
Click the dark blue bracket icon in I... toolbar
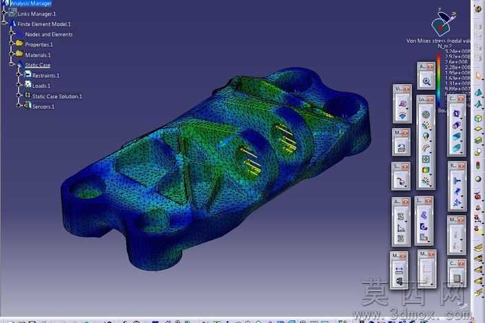[x=424, y=226]
